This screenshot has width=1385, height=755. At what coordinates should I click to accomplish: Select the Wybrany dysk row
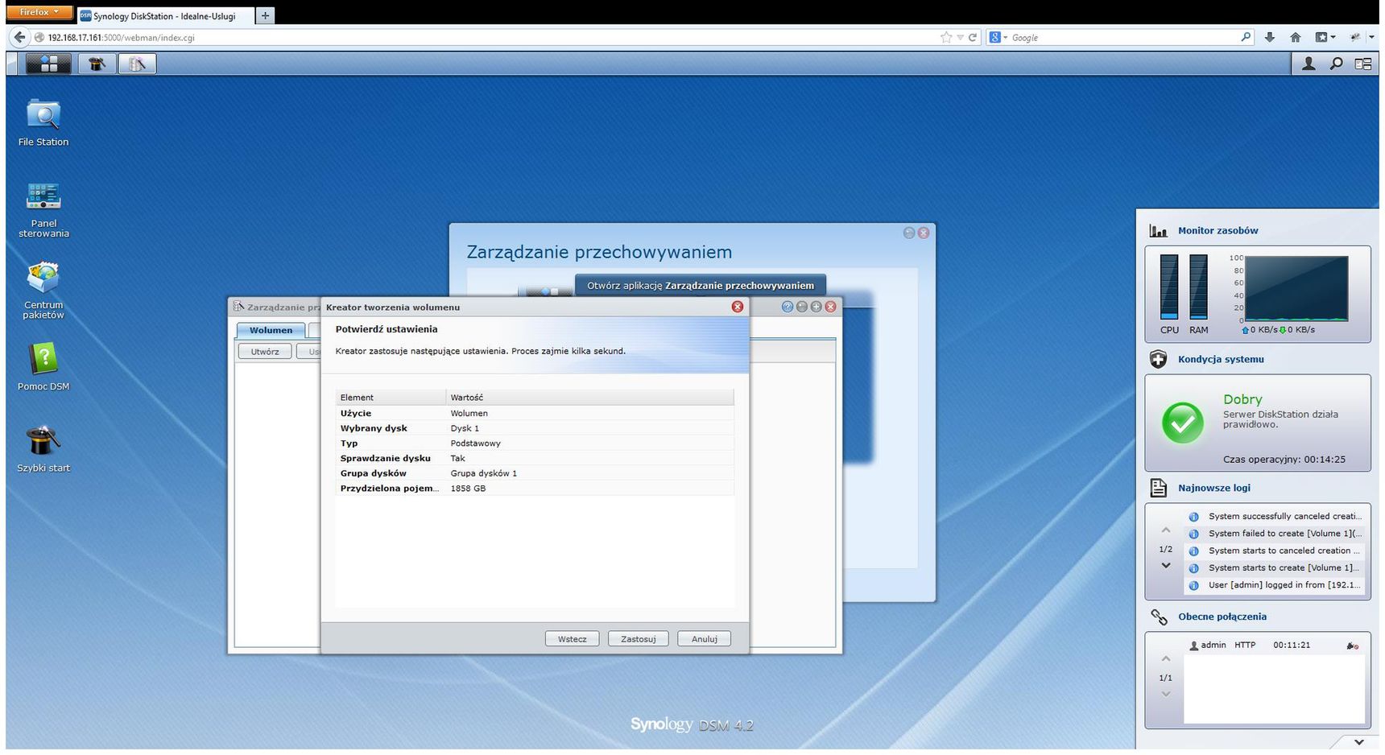pyautogui.click(x=535, y=428)
